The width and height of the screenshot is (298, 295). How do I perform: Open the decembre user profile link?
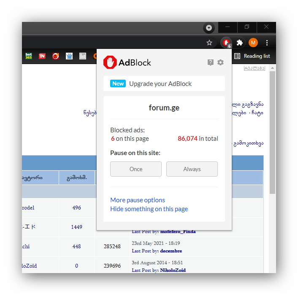coord(171,251)
